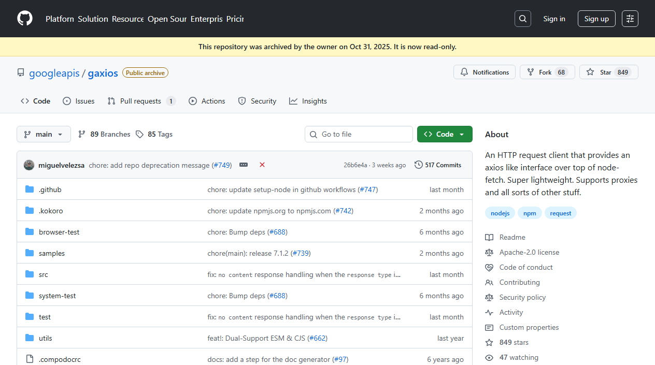Open the Platform menu in header

click(x=60, y=19)
